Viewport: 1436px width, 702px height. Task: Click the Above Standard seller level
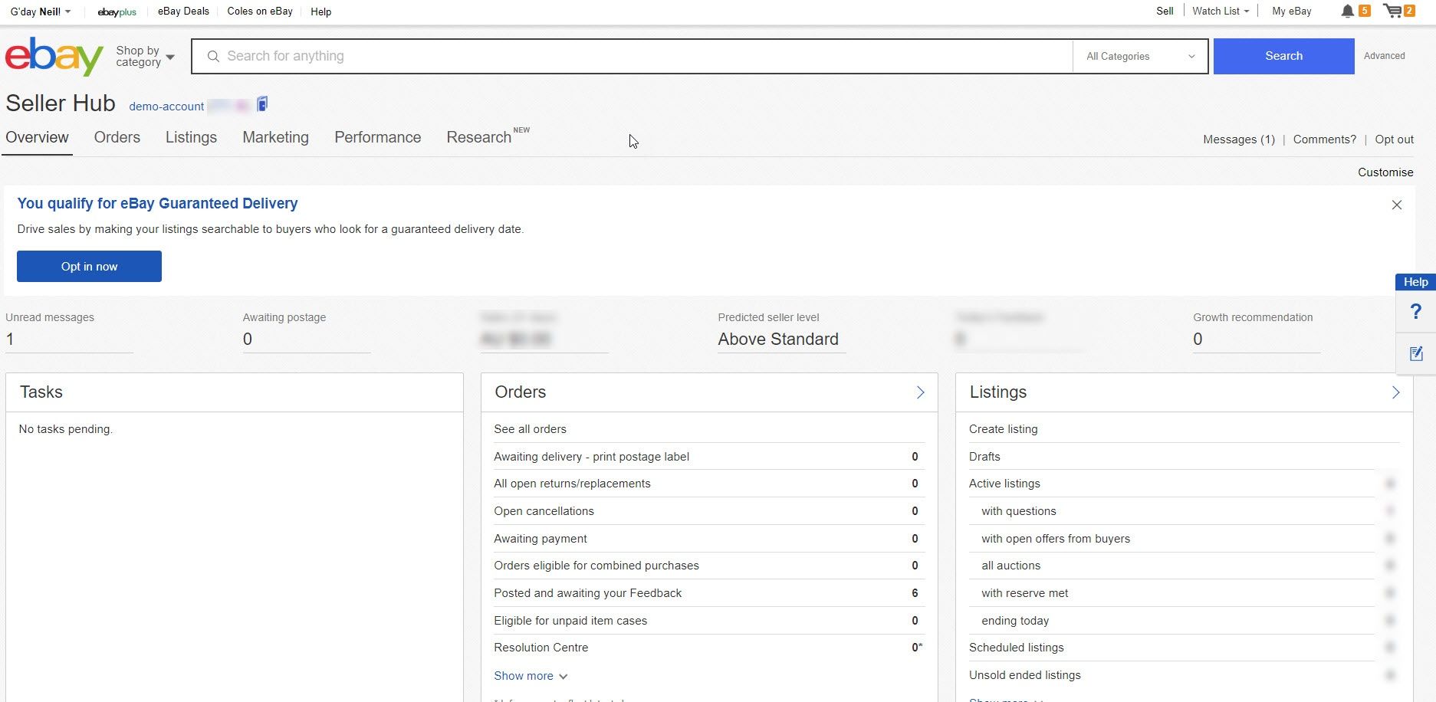click(x=777, y=339)
